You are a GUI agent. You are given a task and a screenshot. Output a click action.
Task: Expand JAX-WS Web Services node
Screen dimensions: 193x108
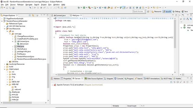[5, 26]
